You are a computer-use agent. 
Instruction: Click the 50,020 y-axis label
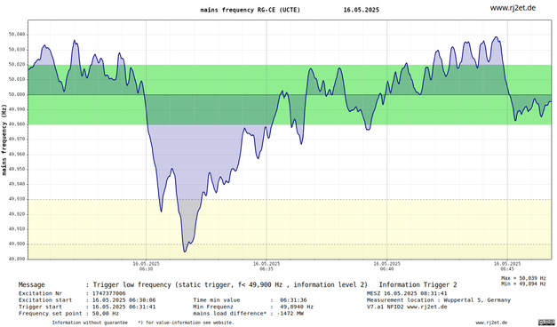pyautogui.click(x=18, y=65)
